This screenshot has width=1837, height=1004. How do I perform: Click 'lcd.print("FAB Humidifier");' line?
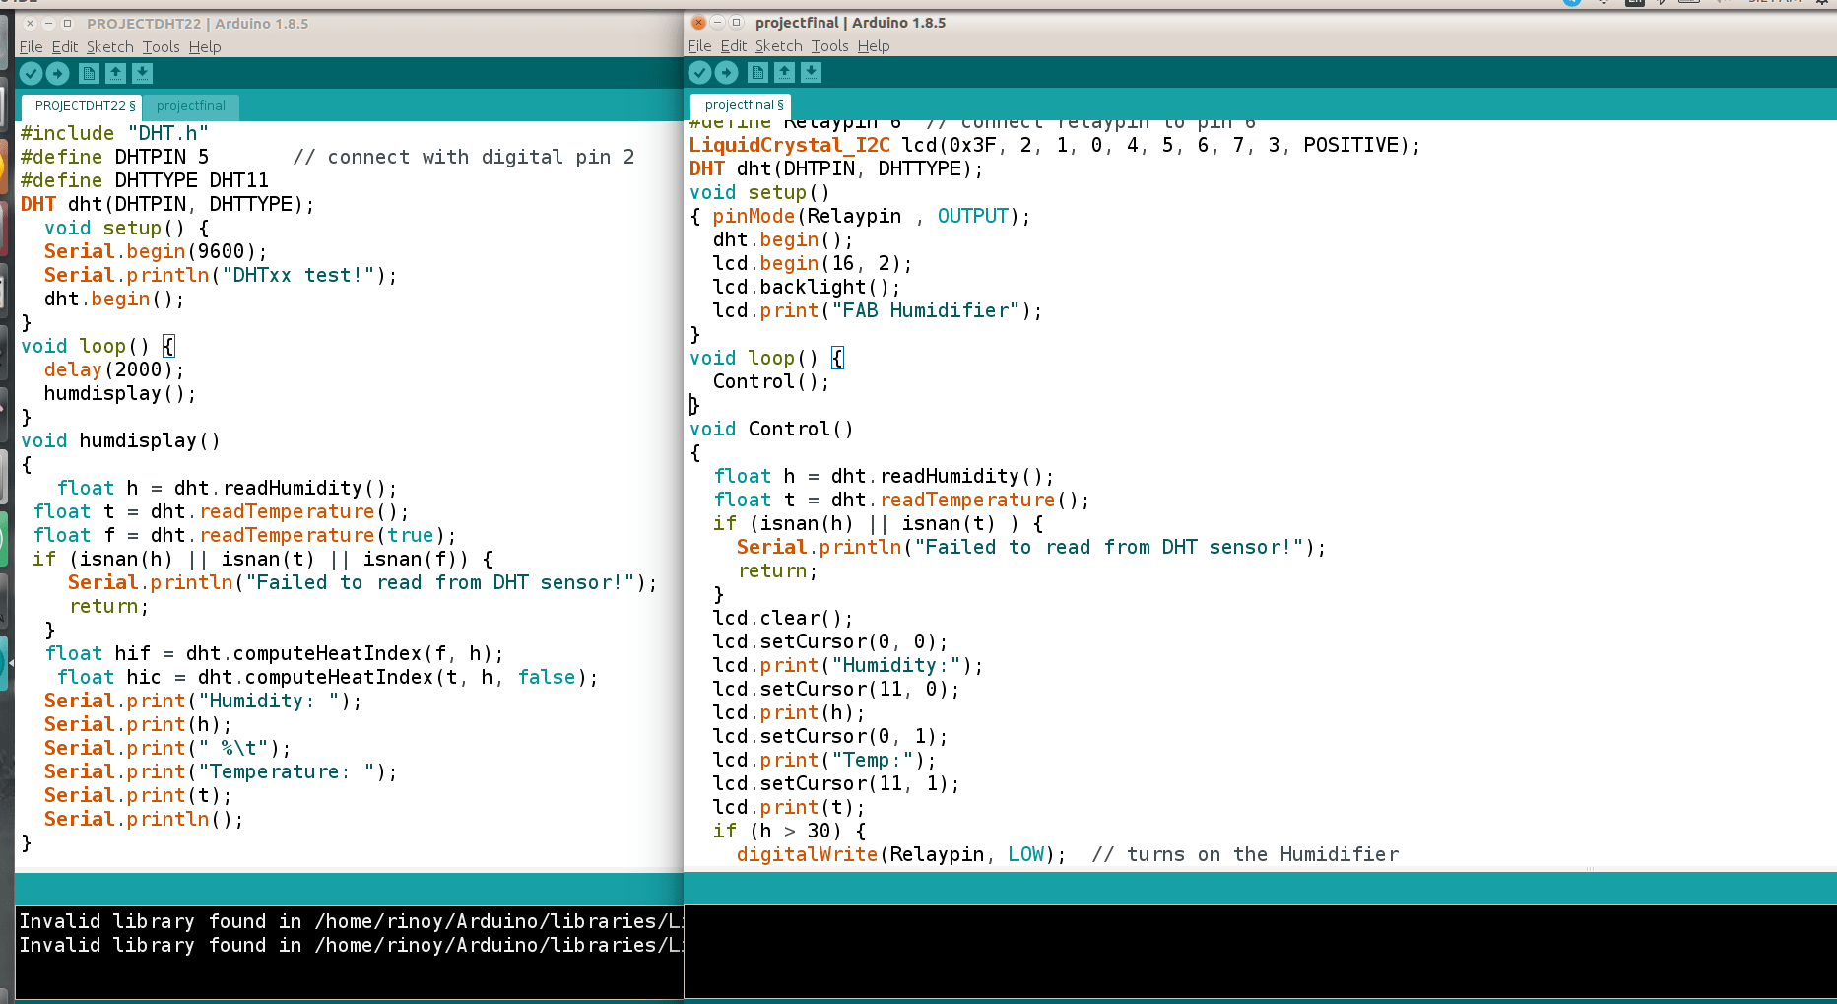[878, 310]
